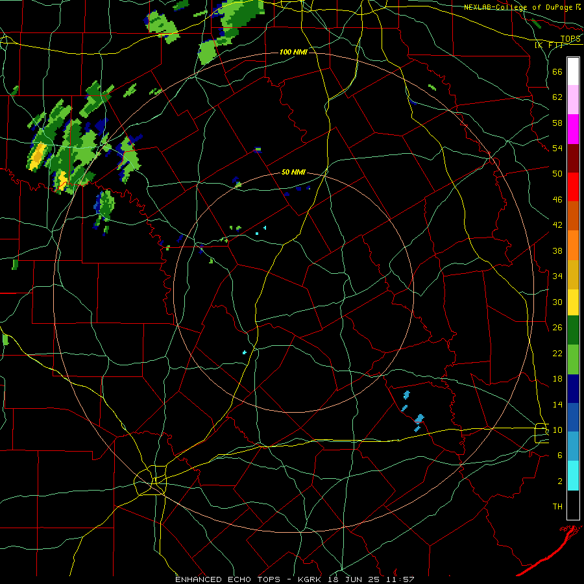The image size is (584, 584).
Task: Click the navy blue legend swatch
Action: coord(573,389)
